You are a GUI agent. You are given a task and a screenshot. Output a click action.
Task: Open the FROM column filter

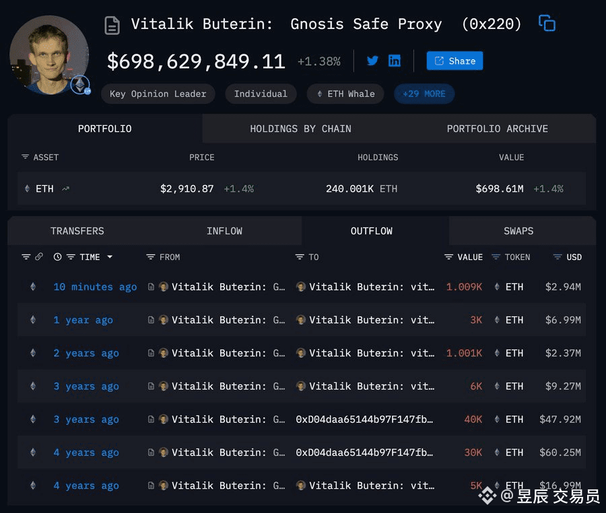[151, 257]
